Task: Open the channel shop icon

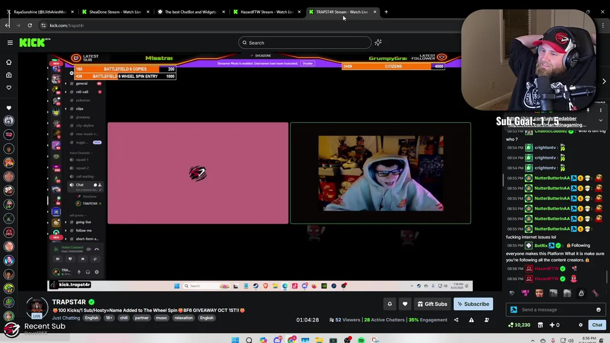Action: [x=540, y=325]
